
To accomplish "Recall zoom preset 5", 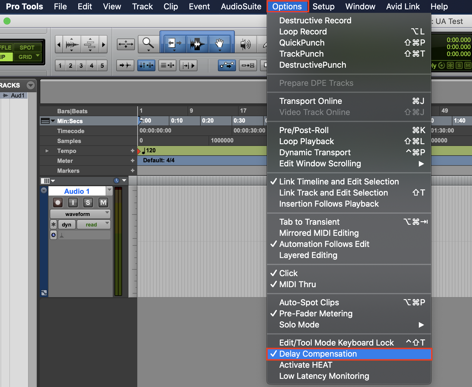I will [x=102, y=66].
